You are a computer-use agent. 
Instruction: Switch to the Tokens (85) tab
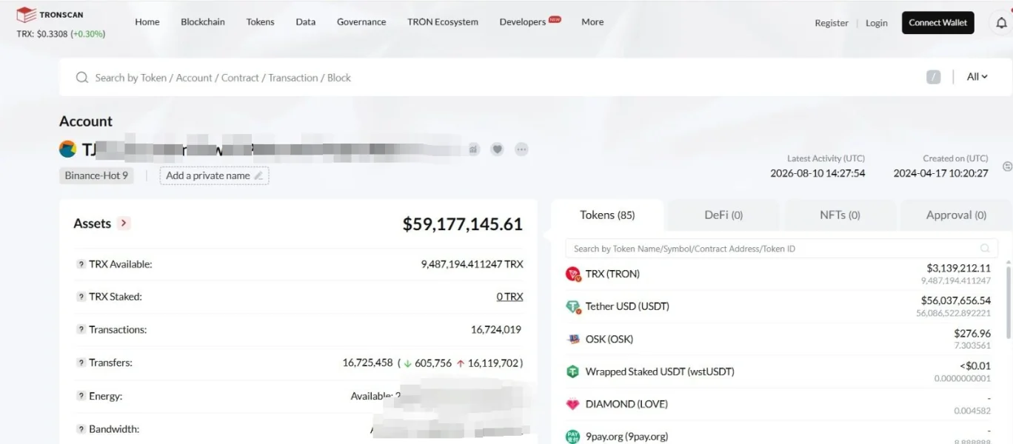coord(607,215)
